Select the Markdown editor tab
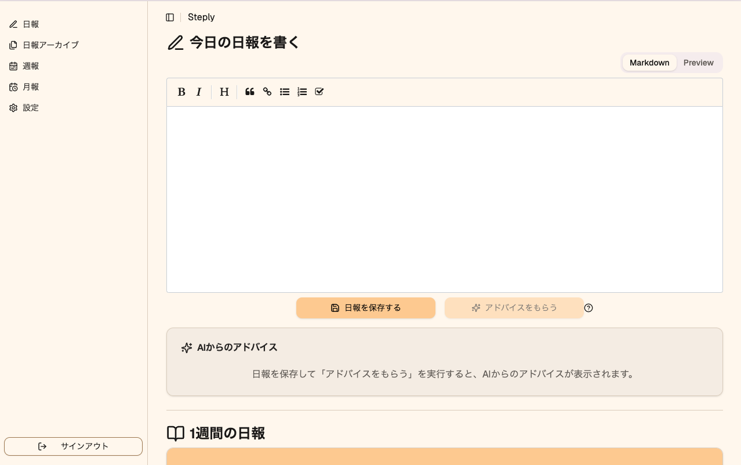 pyautogui.click(x=649, y=63)
